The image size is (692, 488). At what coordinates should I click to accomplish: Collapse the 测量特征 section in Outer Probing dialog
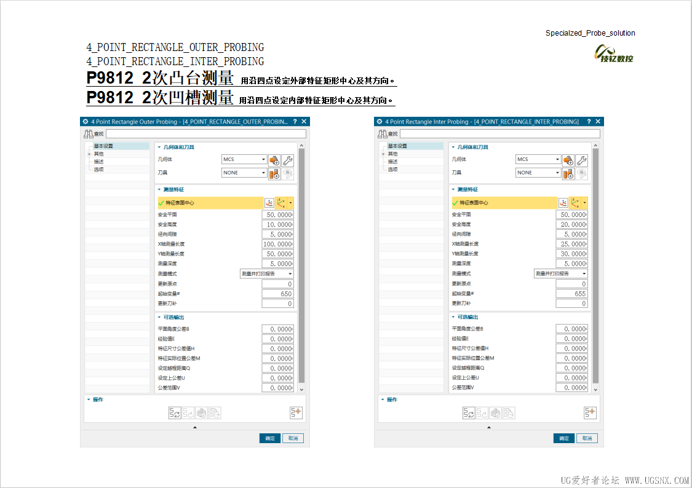(159, 189)
